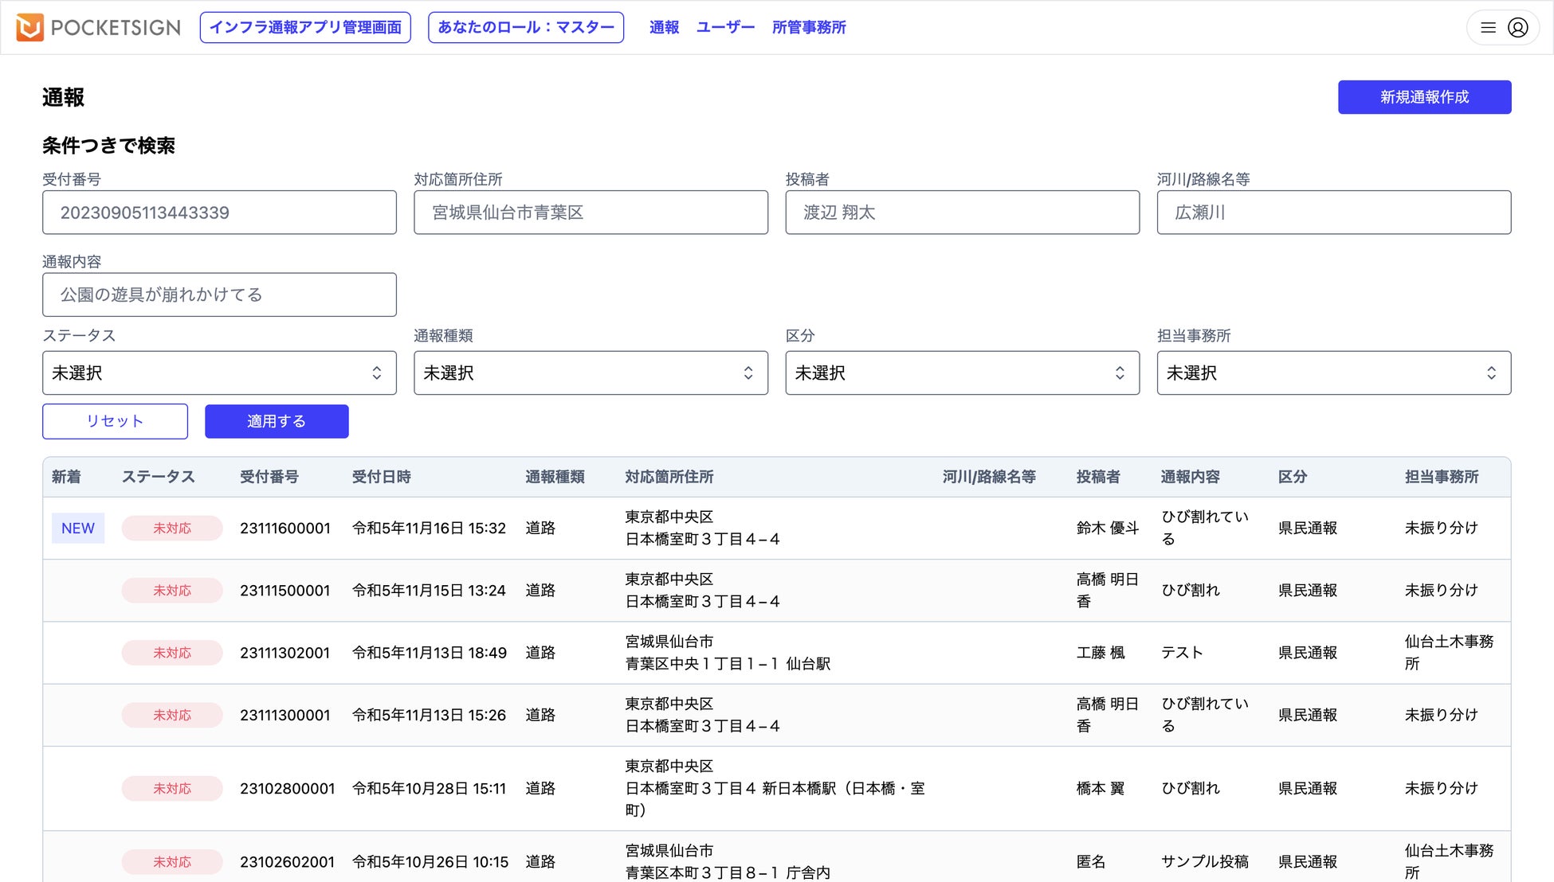
Task: Click into the 投稿者 text field
Action: point(962,213)
